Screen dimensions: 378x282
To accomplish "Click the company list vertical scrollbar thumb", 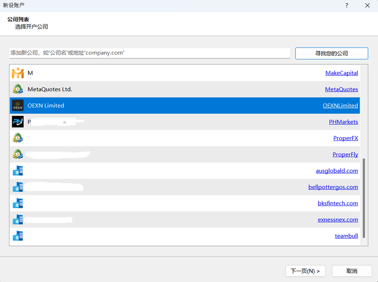I will click(x=364, y=198).
